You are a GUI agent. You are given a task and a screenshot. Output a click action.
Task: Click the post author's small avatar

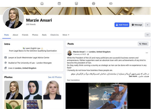pyautogui.click(x=69, y=53)
